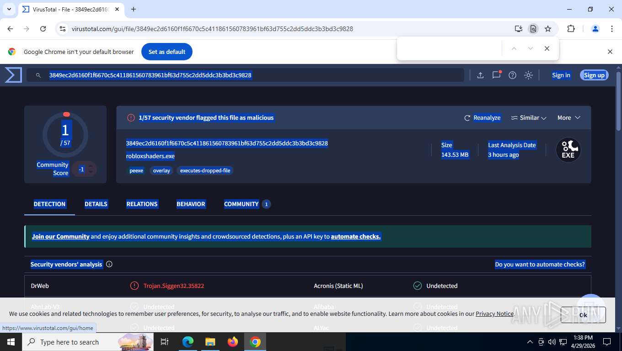Open Firefox from the taskbar
Viewport: 622px width, 351px height.
click(x=233, y=342)
